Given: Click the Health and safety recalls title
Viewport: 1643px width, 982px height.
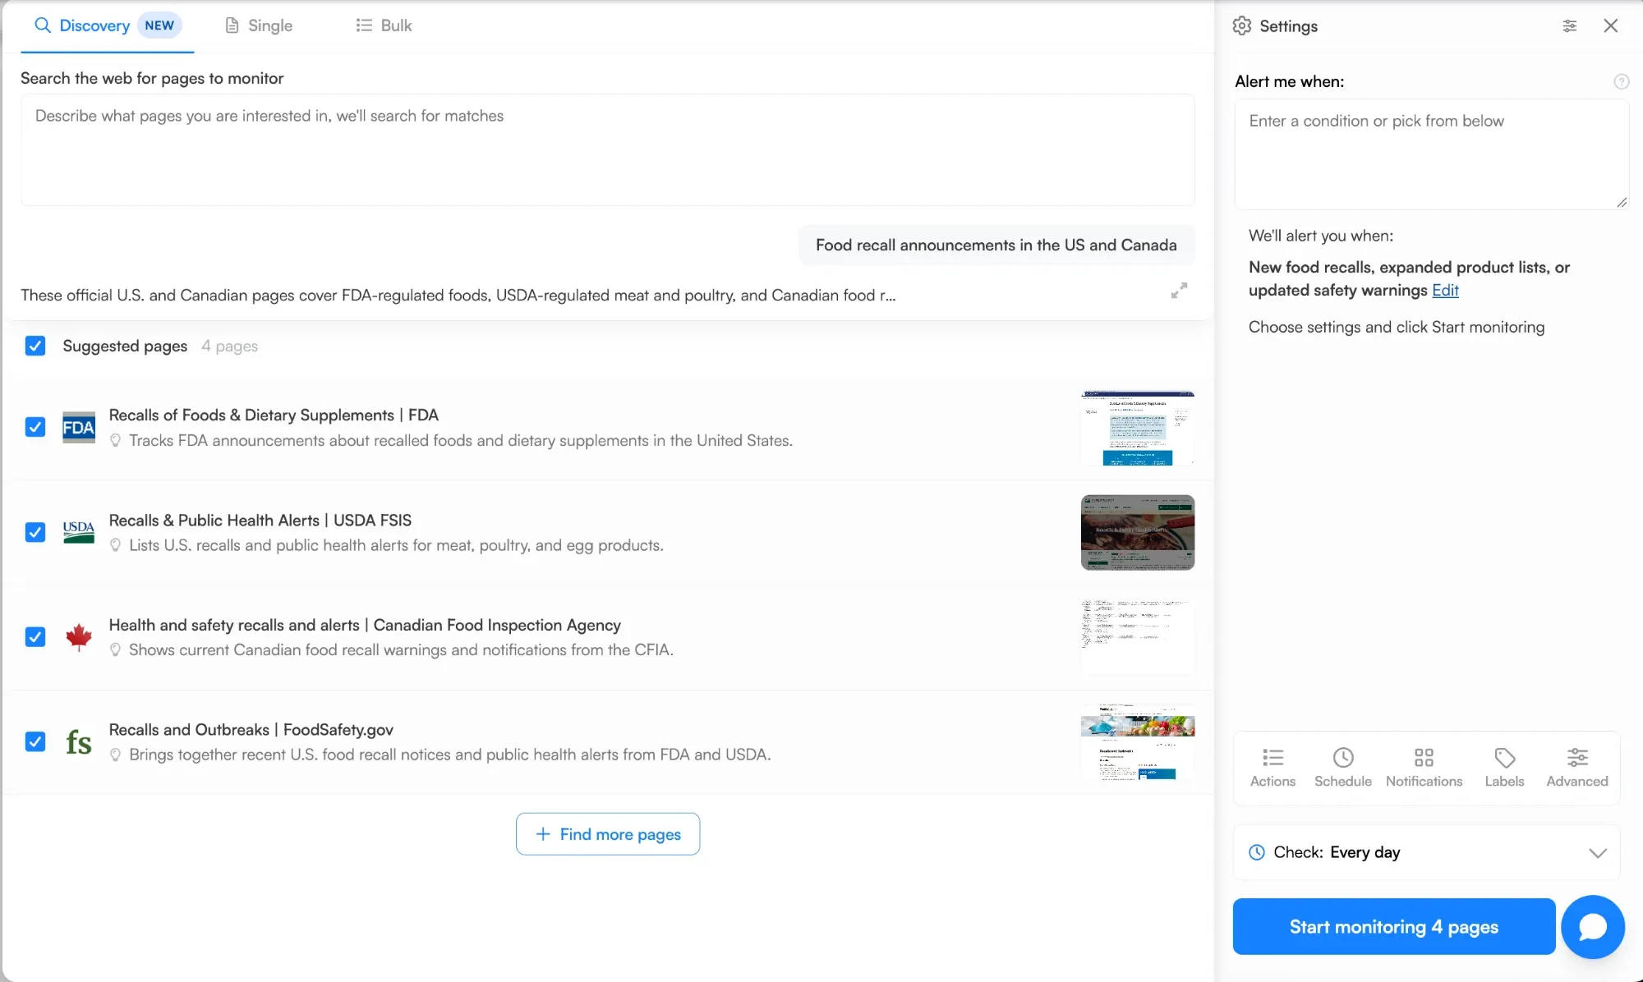Looking at the screenshot, I should 365,626.
